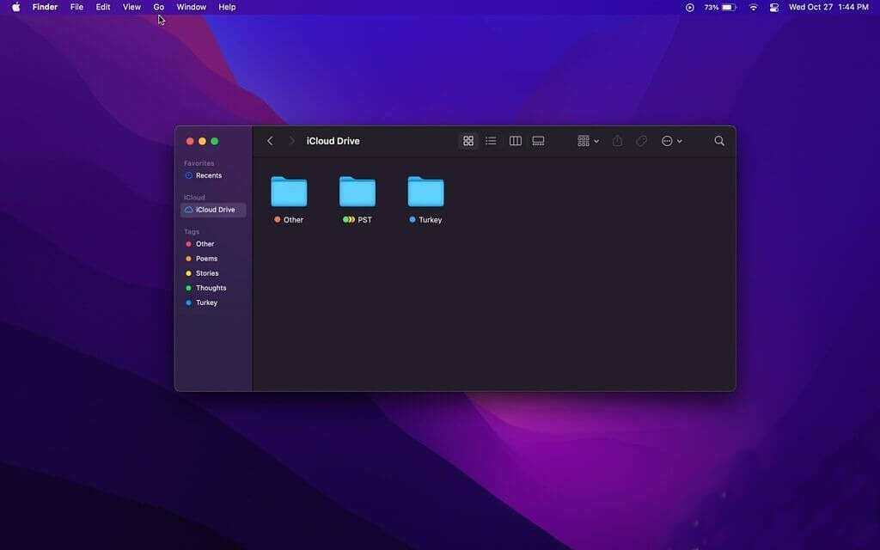Image resolution: width=880 pixels, height=550 pixels.
Task: Select iCloud Drive in the sidebar
Action: tap(213, 210)
